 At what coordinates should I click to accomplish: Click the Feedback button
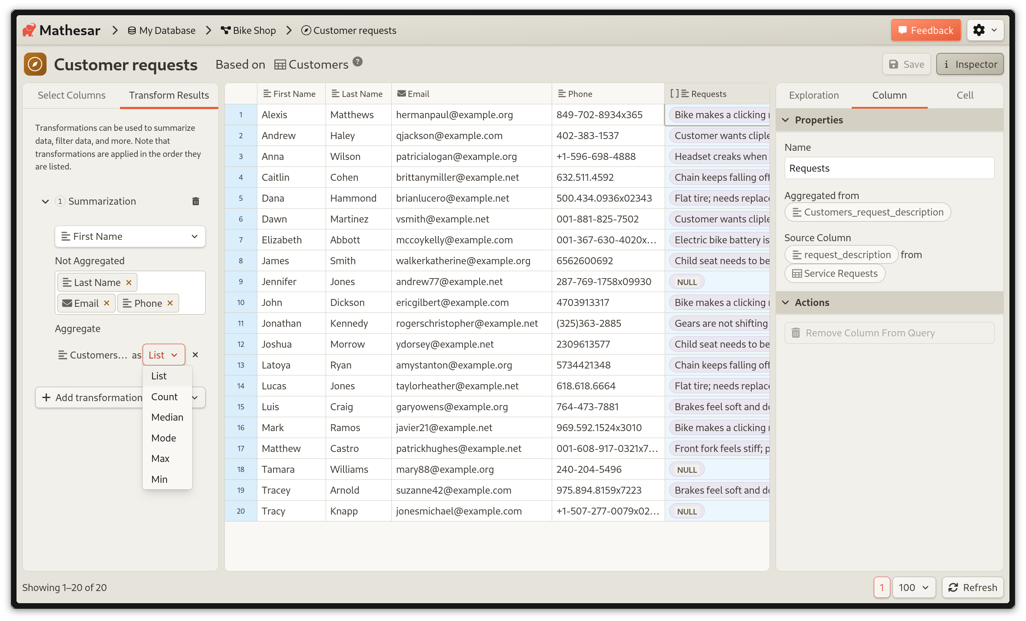[x=926, y=30]
